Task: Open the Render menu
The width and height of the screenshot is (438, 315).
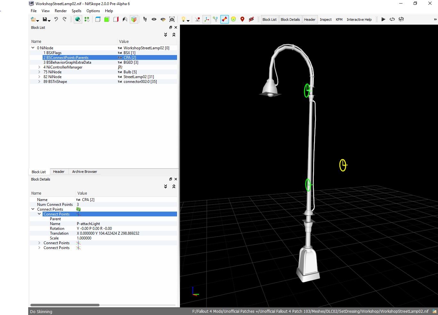Action: tap(61, 11)
